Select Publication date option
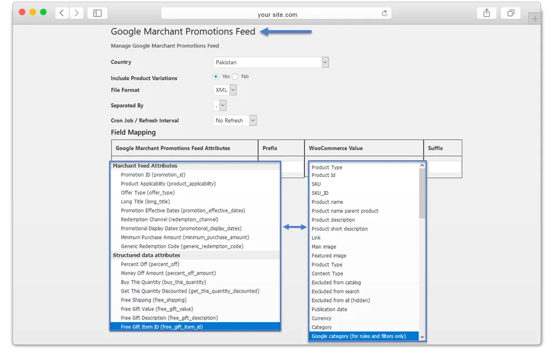The width and height of the screenshot is (554, 348). 364,310
